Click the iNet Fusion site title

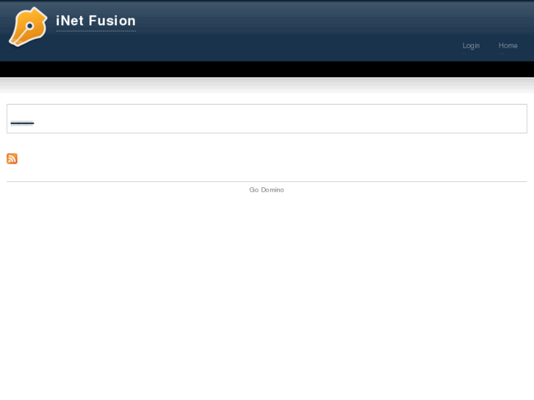click(x=95, y=21)
